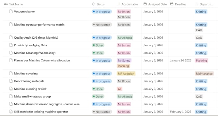Click page icon beside Door Closing materials
The height and width of the screenshot is (116, 218).
point(11,81)
